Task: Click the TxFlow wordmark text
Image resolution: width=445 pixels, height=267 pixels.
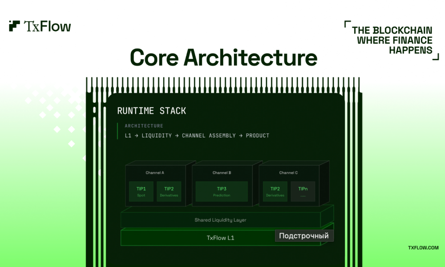Action: point(48,26)
